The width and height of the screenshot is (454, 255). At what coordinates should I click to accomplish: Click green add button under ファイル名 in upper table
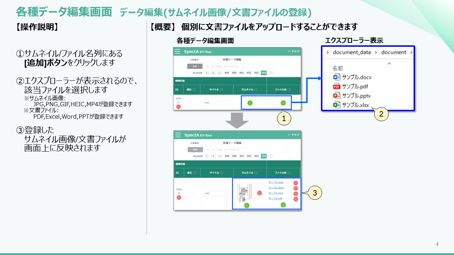point(283,103)
